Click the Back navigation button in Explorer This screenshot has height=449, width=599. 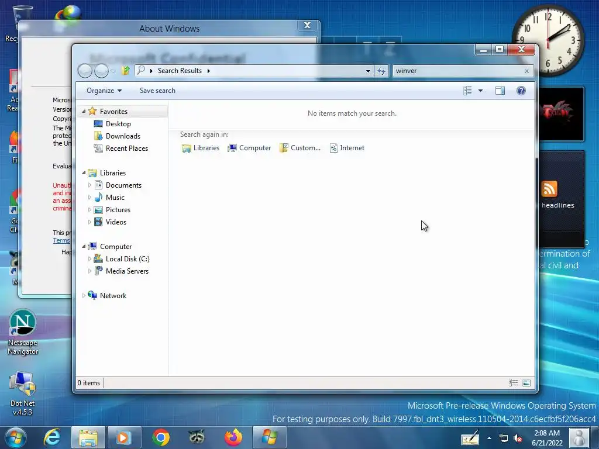85,71
